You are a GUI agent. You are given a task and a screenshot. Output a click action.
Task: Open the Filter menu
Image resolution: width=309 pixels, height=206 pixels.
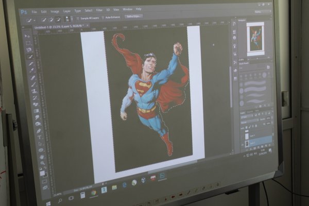click(x=99, y=10)
